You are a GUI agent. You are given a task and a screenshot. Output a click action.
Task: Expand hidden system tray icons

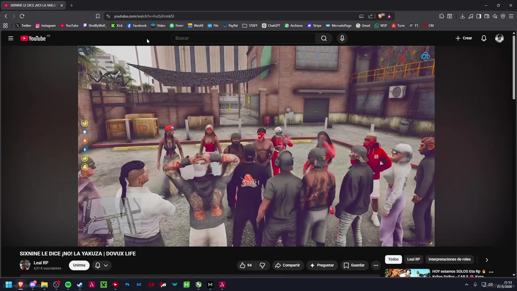[467, 285]
